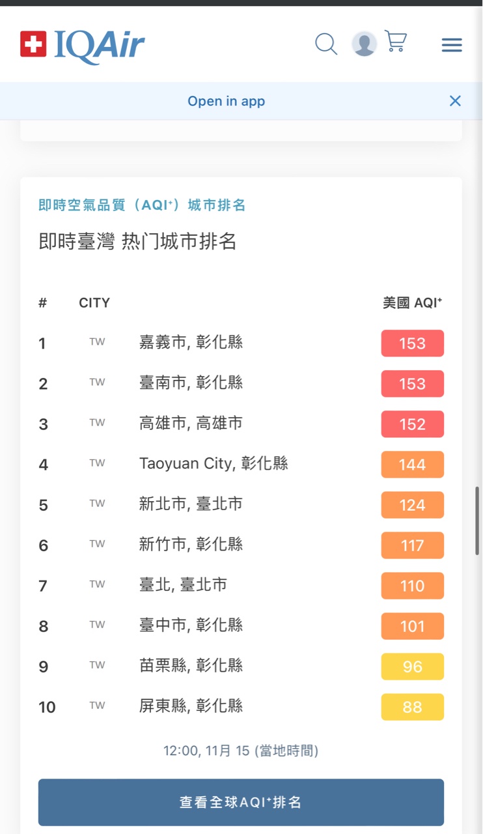
Task: Open the hamburger menu
Action: (x=452, y=45)
